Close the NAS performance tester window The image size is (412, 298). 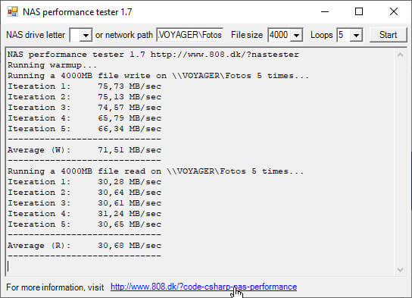coord(394,12)
